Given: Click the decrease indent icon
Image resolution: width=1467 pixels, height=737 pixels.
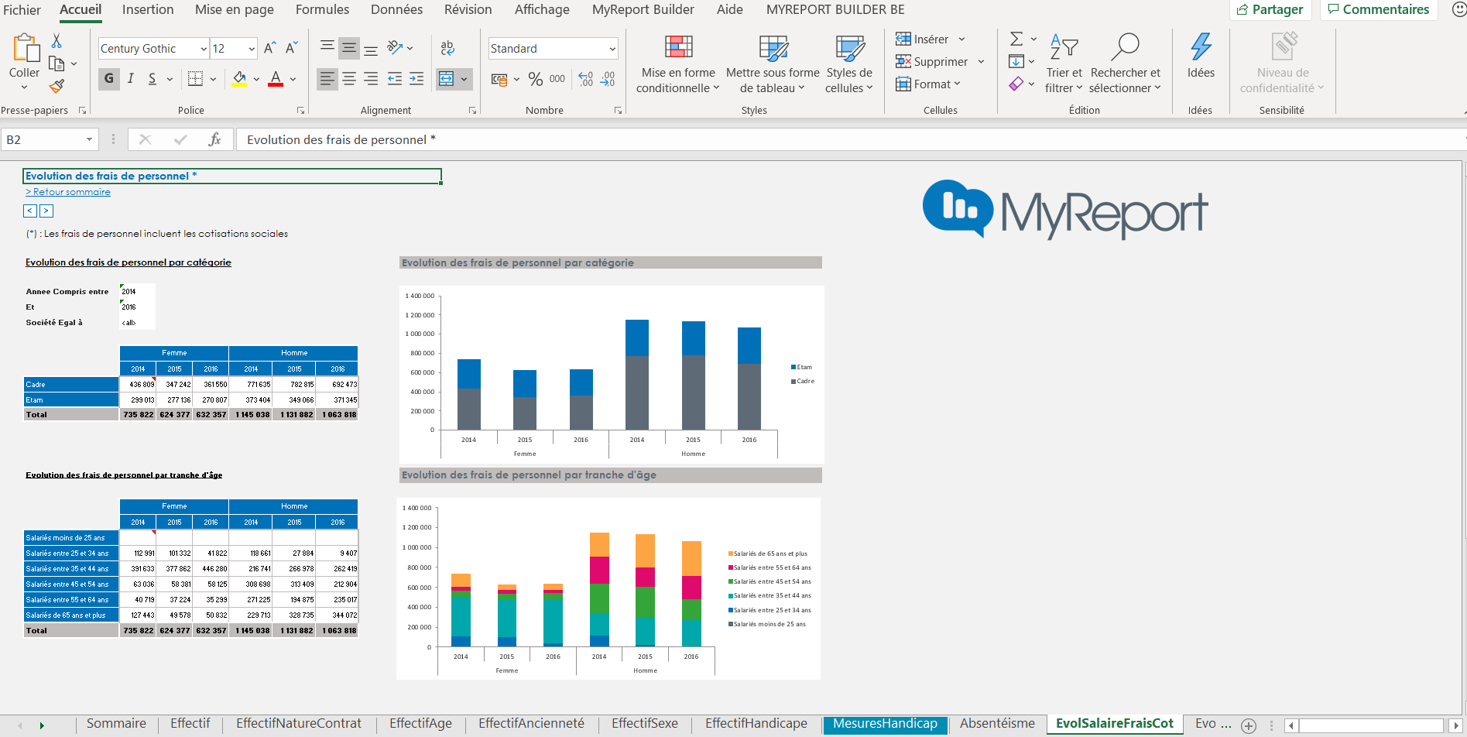Looking at the screenshot, I should [395, 78].
